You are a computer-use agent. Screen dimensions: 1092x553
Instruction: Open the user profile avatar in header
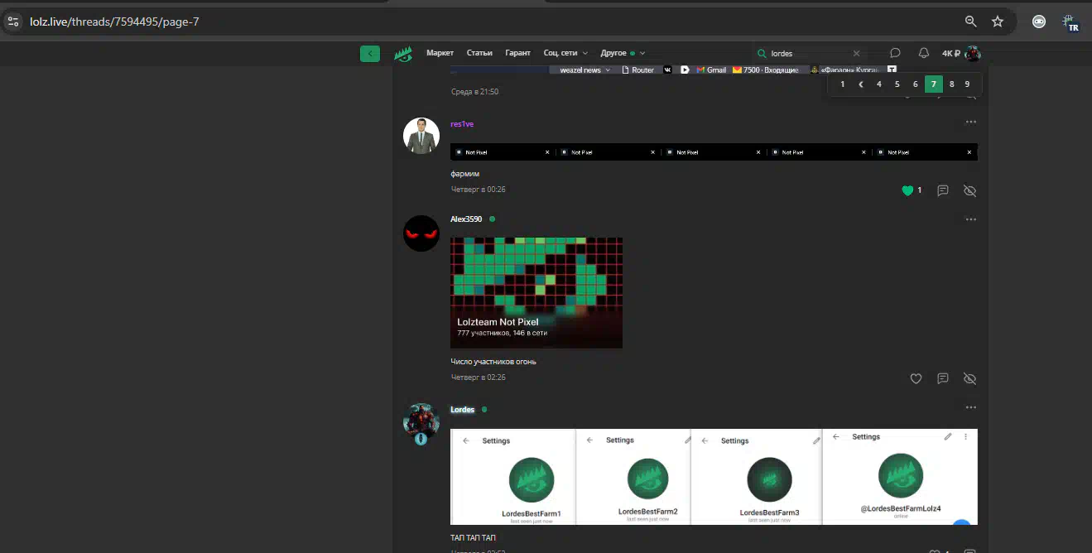[x=973, y=54]
